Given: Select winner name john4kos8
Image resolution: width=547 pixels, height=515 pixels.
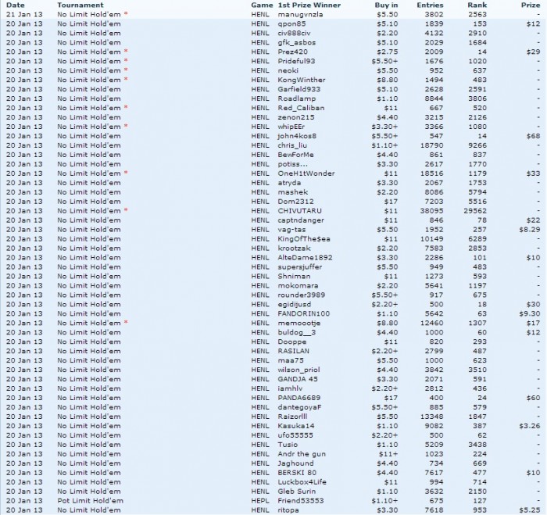Looking at the screenshot, I should coord(297,136).
